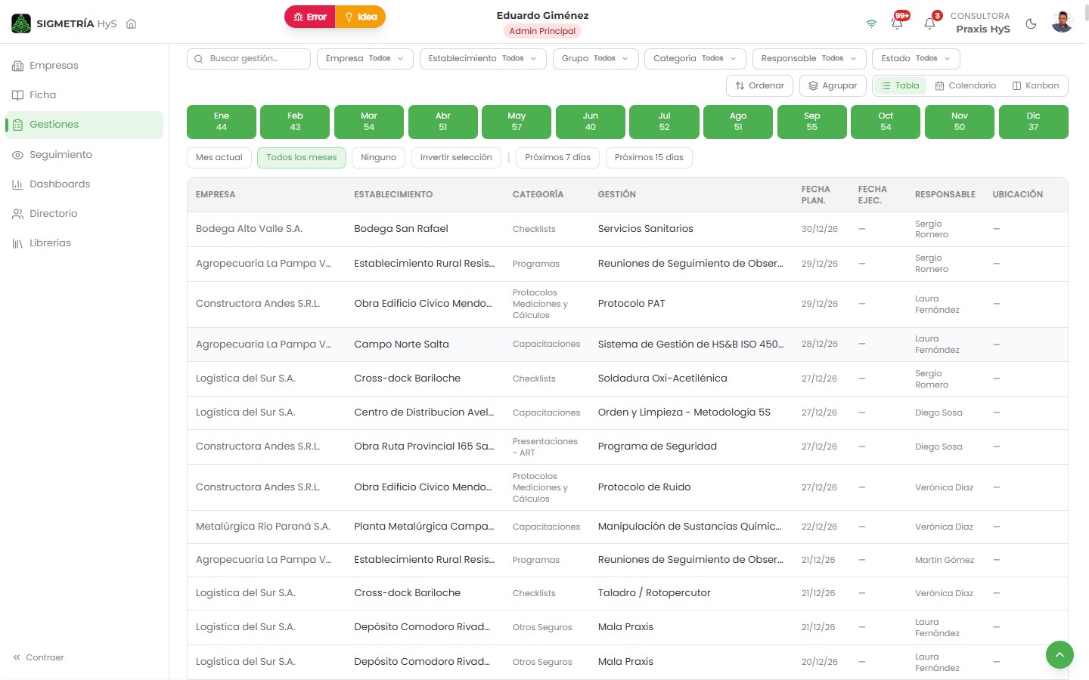The image size is (1089, 680).
Task: Expand the Responsable filter dropdown
Action: [810, 59]
